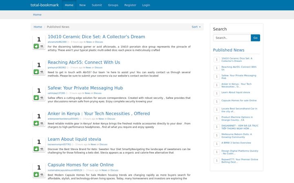Downvote the 10d10 Ceramic Dice Set post

[x=42, y=46]
